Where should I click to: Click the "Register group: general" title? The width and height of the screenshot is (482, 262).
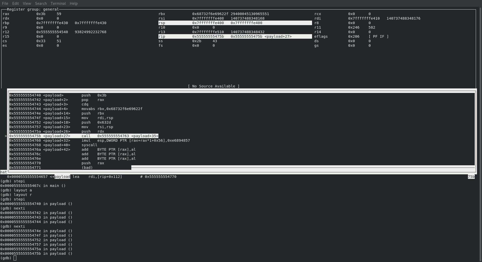[x=33, y=9]
